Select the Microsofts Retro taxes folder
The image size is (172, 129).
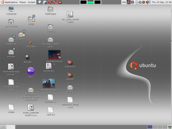(x=31, y=90)
